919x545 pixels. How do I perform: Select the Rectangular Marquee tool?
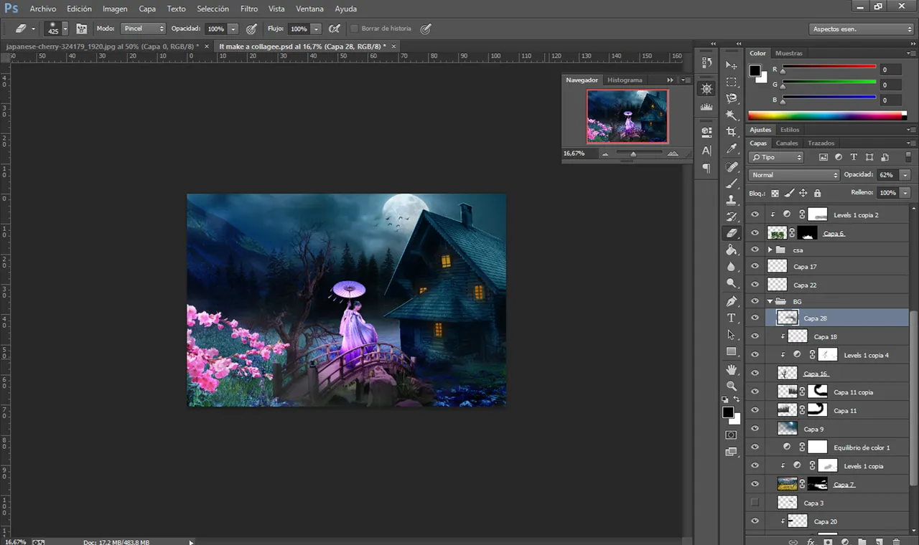[x=732, y=82]
